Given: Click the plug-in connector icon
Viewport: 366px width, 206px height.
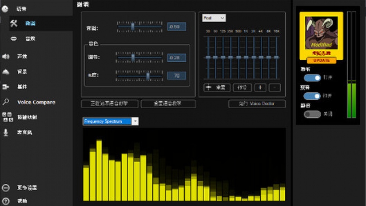Looking at the screenshot, I should (x=6, y=87).
